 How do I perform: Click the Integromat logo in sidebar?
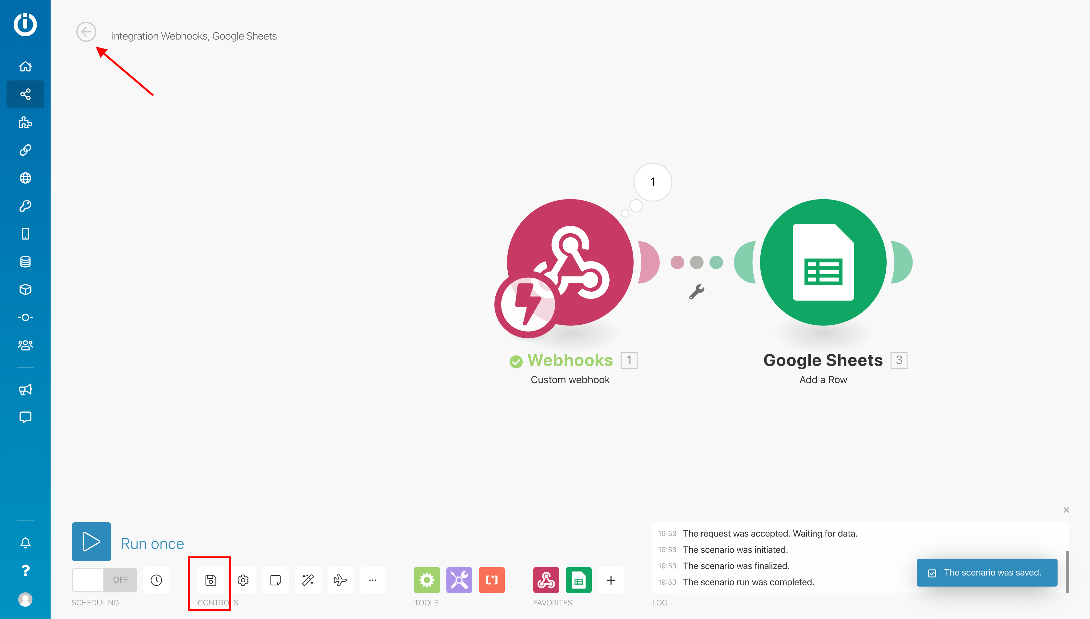(25, 24)
